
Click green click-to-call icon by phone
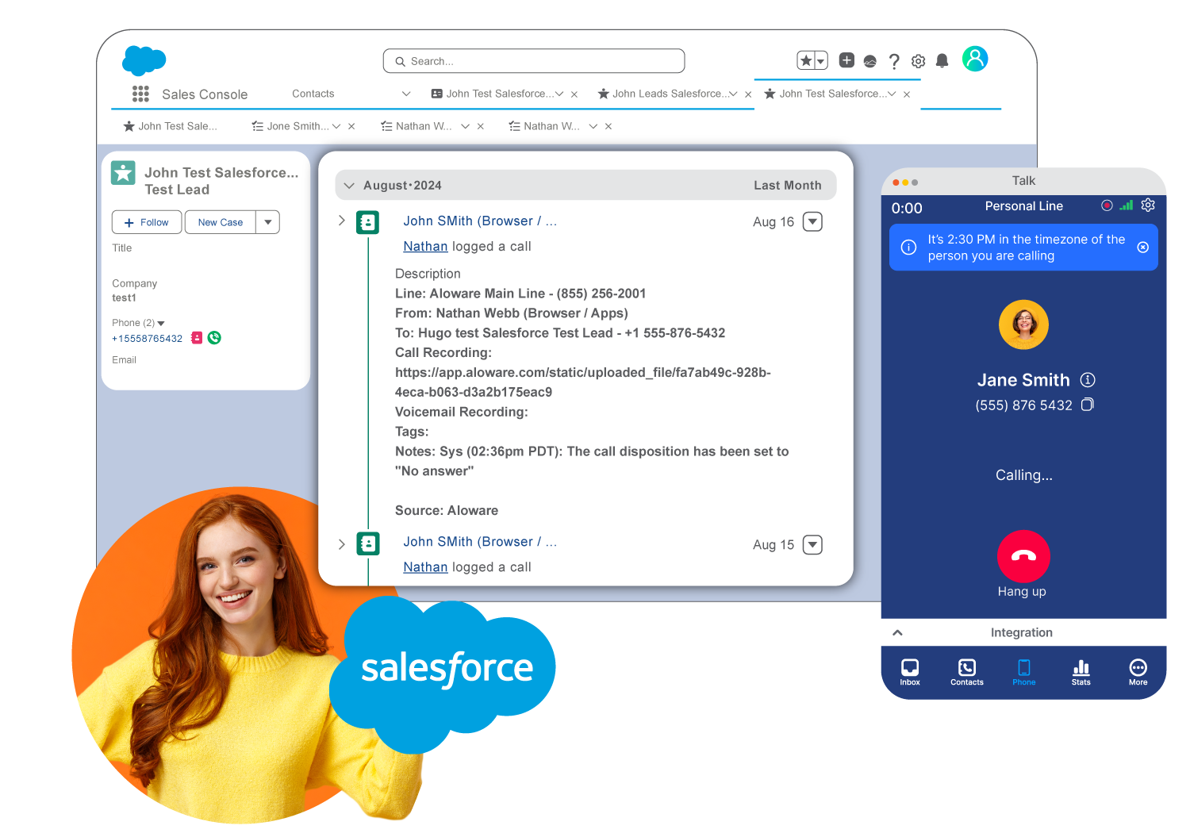[x=214, y=338]
